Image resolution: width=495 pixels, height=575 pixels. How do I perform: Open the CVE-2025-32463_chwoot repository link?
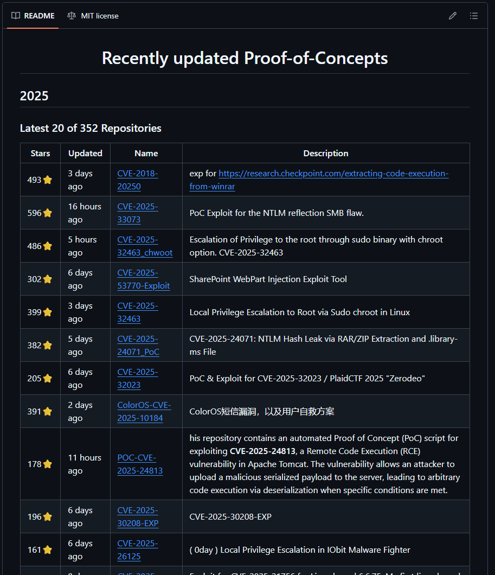144,246
